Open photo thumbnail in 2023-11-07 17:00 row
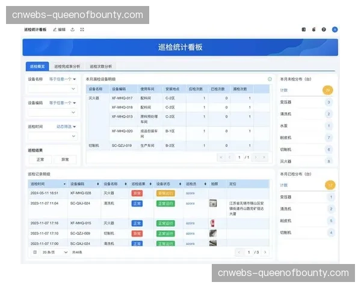 pyautogui.click(x=213, y=243)
